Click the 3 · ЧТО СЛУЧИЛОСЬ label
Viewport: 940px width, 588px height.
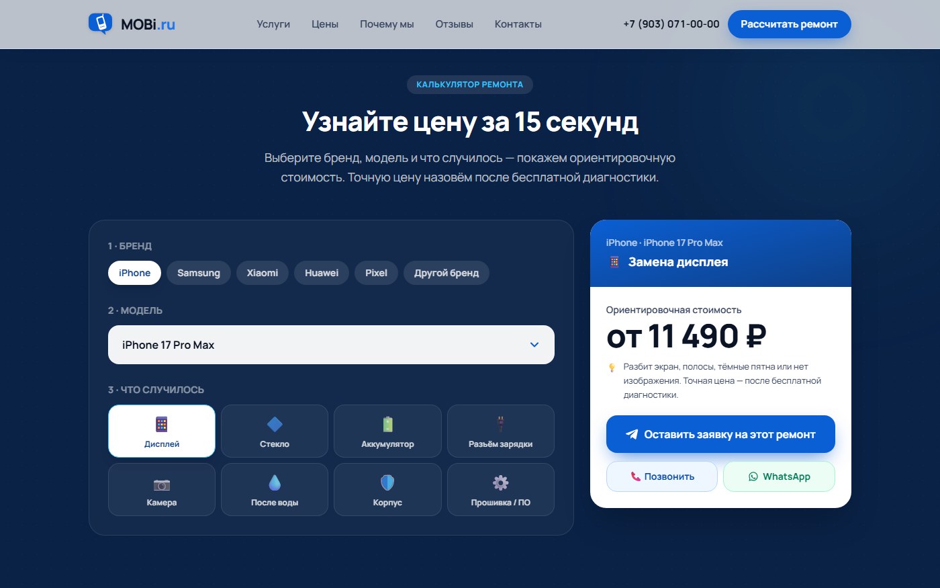156,390
